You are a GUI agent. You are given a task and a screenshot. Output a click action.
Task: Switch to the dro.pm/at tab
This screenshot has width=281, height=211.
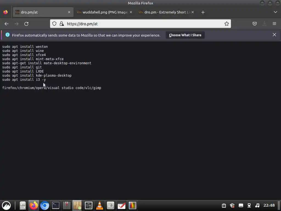tap(43, 12)
